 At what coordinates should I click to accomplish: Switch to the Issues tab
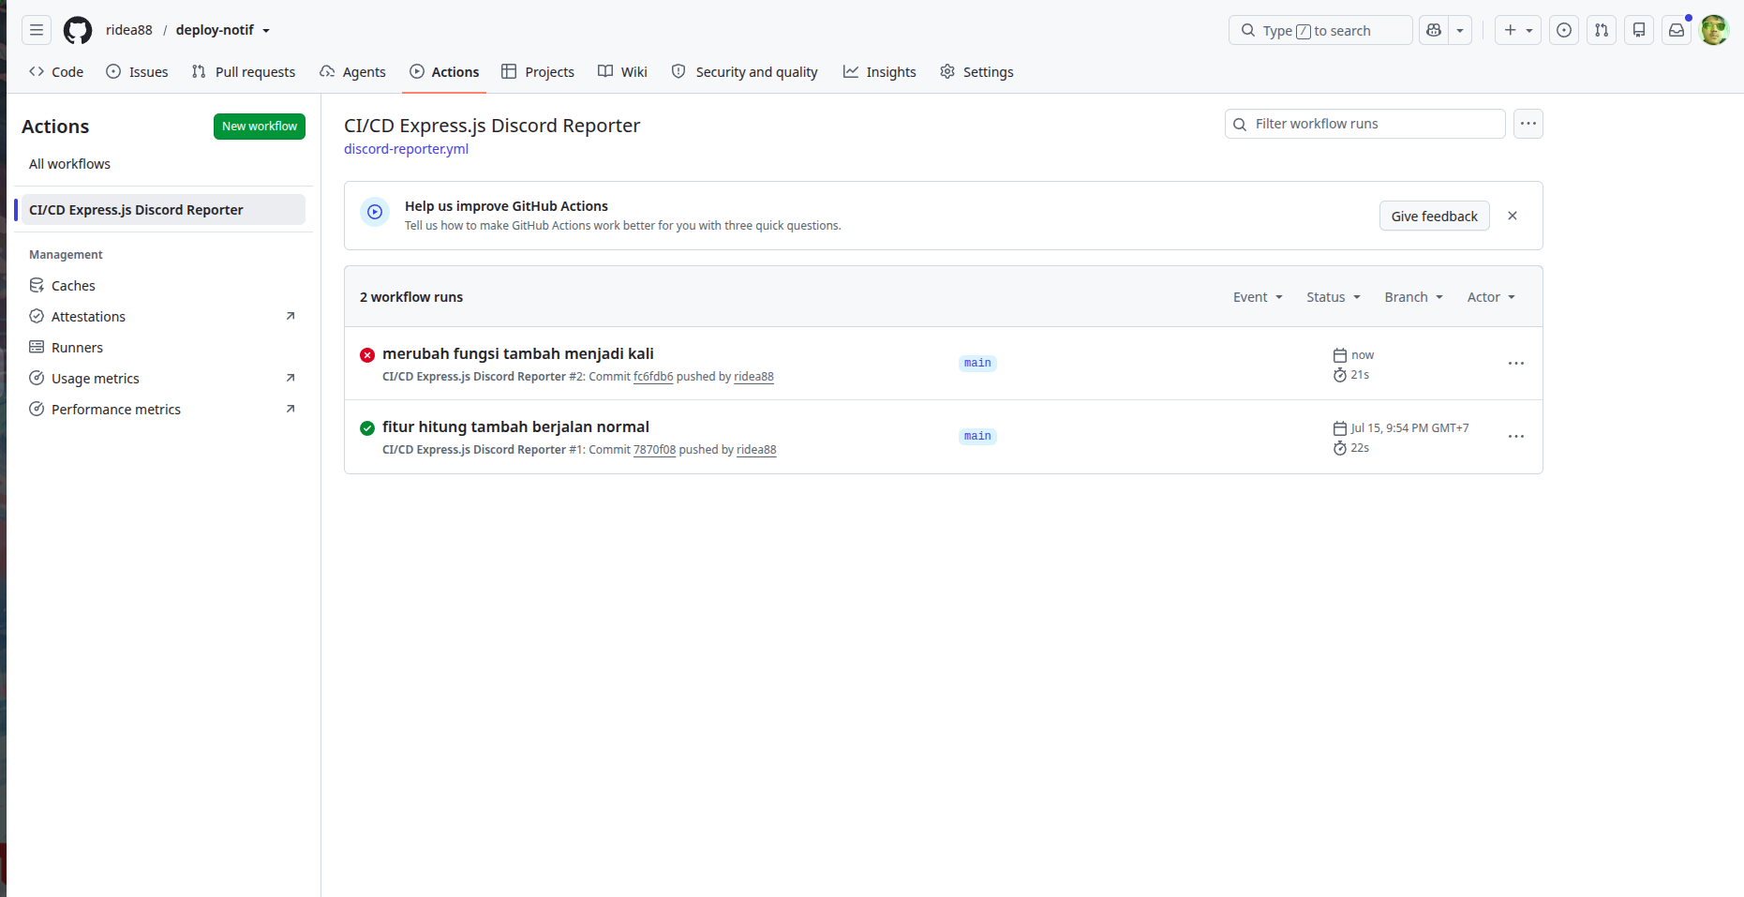coord(137,72)
